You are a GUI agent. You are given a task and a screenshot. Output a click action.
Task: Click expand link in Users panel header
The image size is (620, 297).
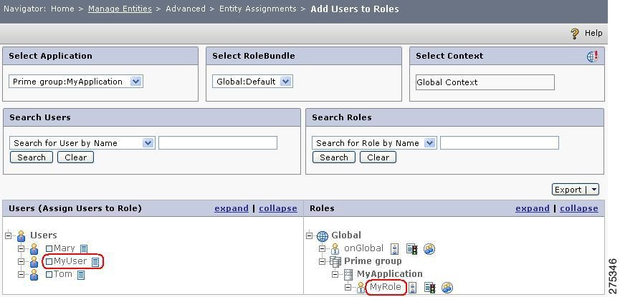232,208
